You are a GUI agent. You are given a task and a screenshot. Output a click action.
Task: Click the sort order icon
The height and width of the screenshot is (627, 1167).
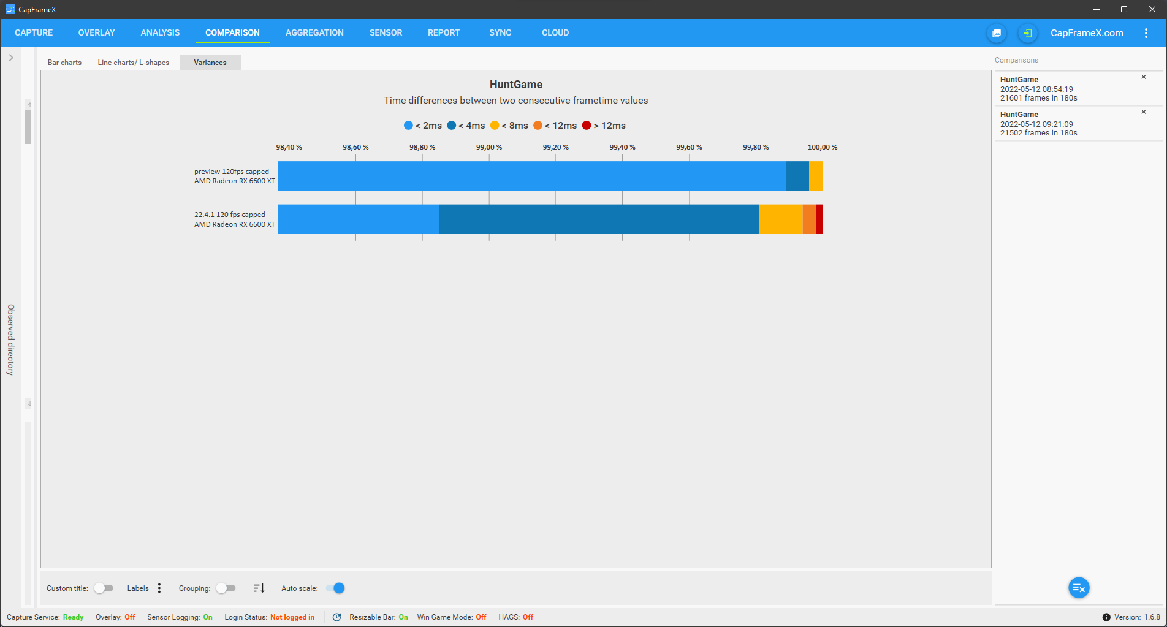pyautogui.click(x=259, y=588)
